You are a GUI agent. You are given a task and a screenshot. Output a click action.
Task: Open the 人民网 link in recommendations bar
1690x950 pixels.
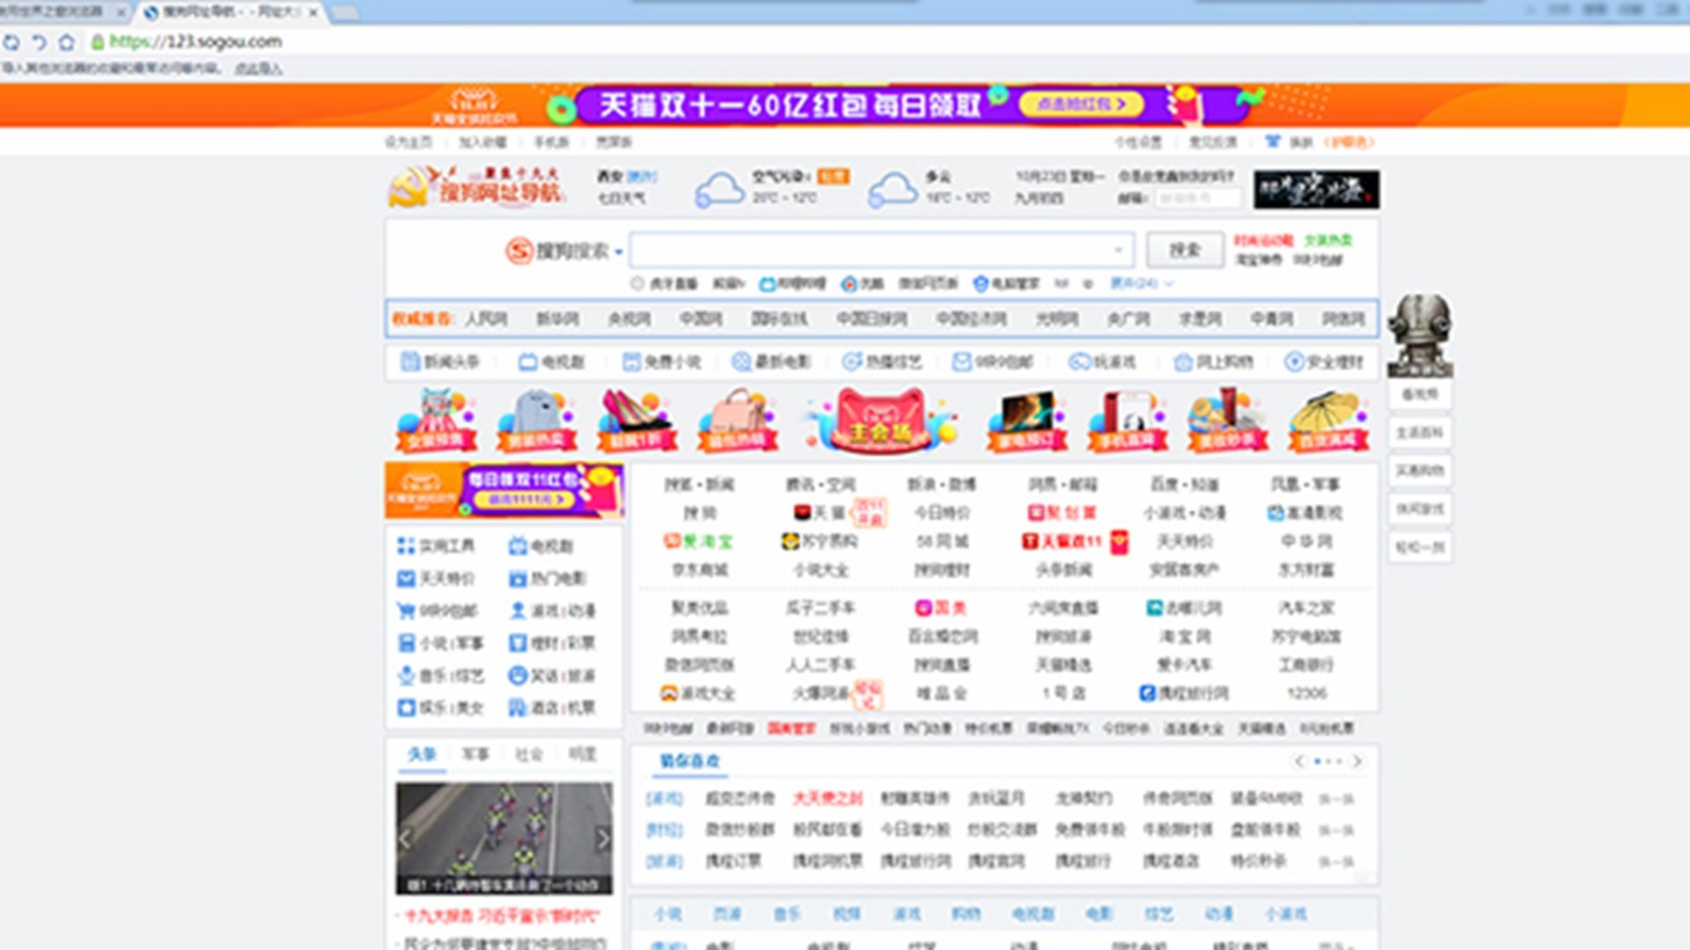[x=486, y=318]
